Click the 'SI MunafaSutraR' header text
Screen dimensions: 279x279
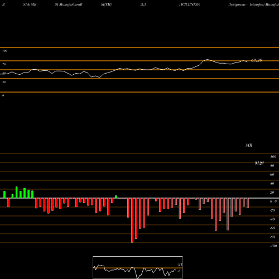(69, 4)
